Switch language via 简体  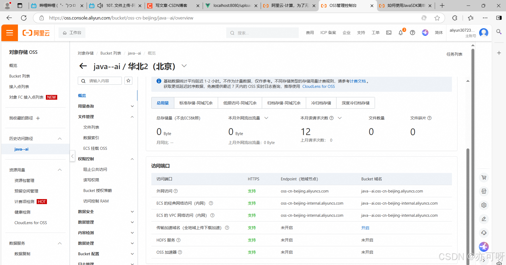[439, 33]
